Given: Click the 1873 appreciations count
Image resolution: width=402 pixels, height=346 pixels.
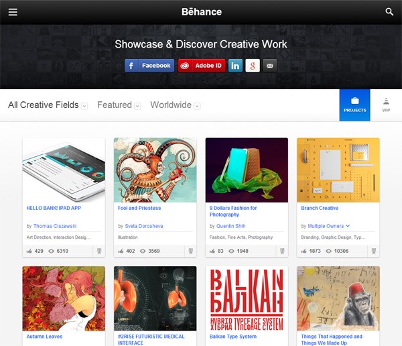Looking at the screenshot, I should pos(315,251).
